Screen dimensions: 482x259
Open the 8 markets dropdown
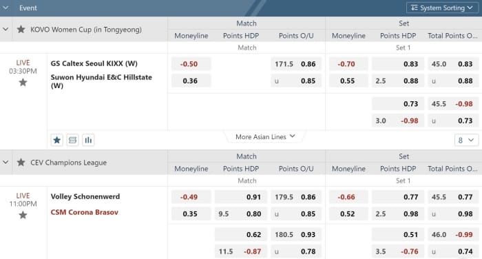pyautogui.click(x=466, y=141)
